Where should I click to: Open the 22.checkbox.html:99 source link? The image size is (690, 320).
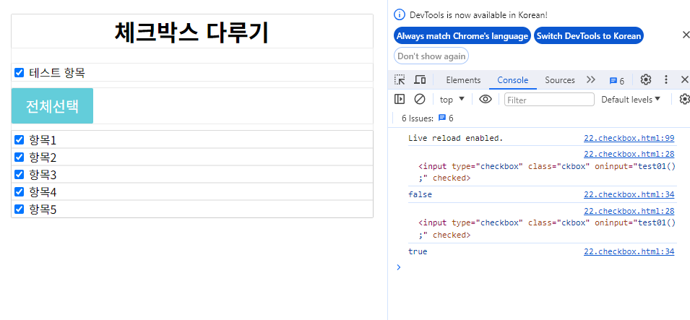click(x=629, y=138)
